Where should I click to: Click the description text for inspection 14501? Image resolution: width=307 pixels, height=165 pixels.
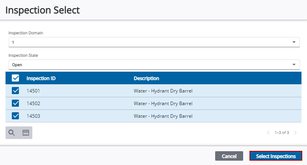point(163,91)
